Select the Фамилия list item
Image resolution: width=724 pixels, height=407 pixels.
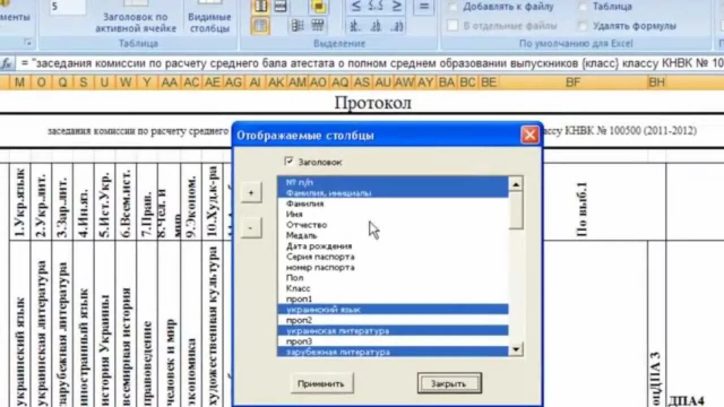point(393,203)
